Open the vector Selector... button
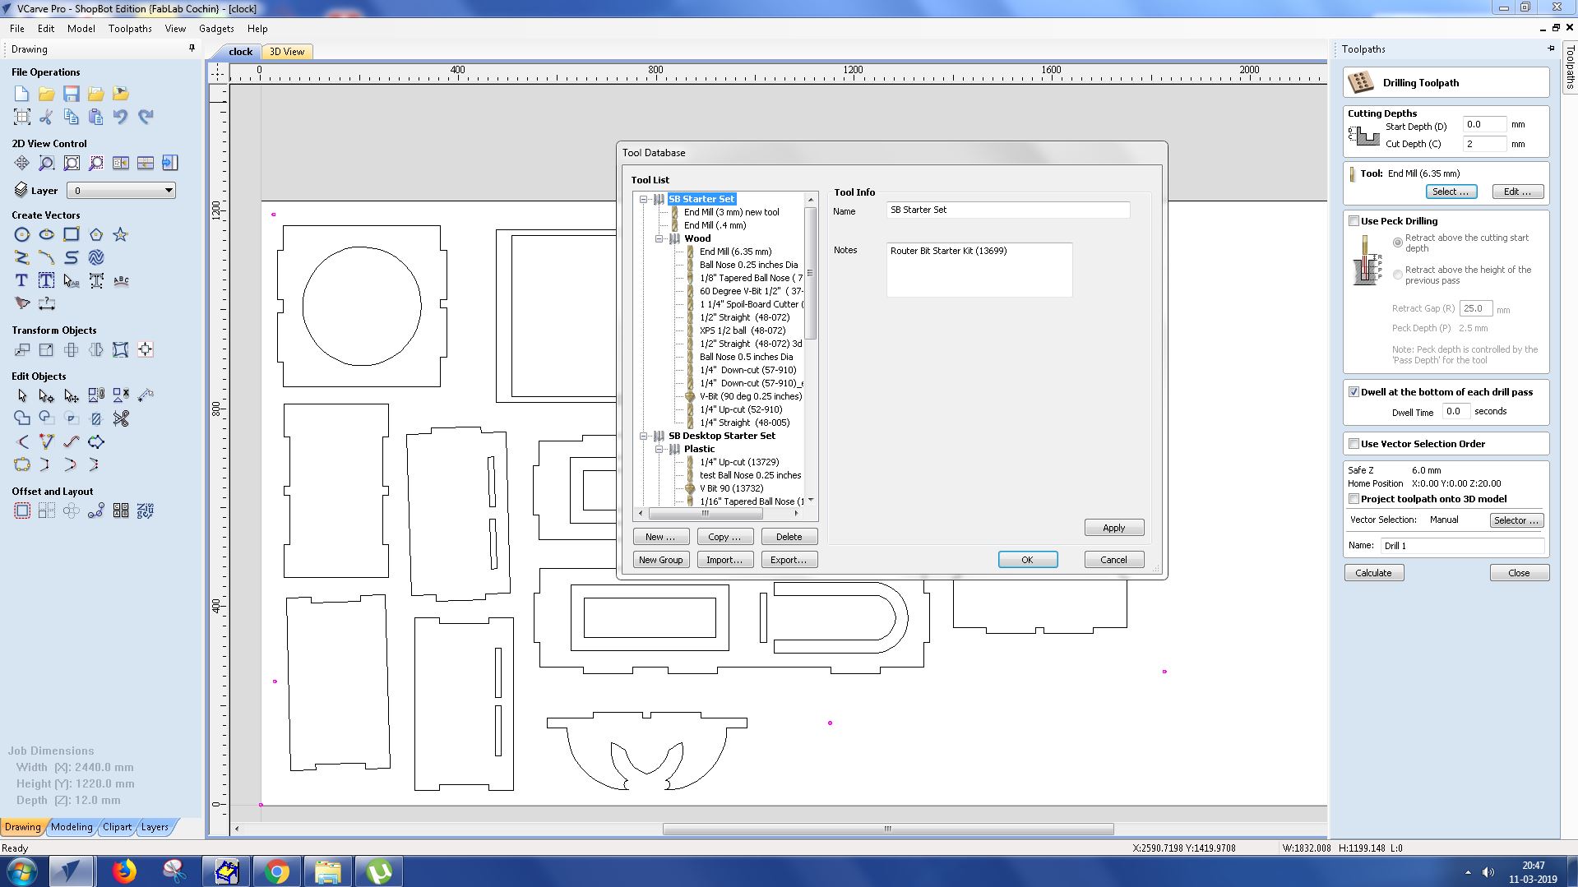 [x=1516, y=520]
